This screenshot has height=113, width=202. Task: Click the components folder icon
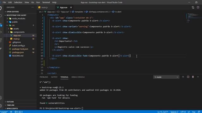click(x=11, y=32)
